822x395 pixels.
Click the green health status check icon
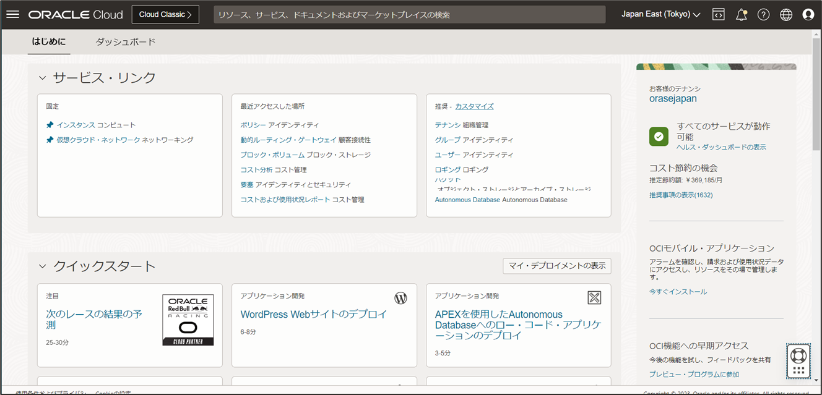(x=659, y=137)
